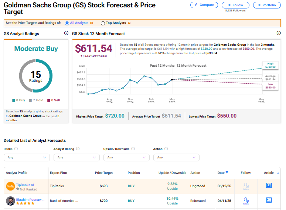
Task: Follow analyst Ebrahim Poonawala via follow icon
Action: [245, 201]
